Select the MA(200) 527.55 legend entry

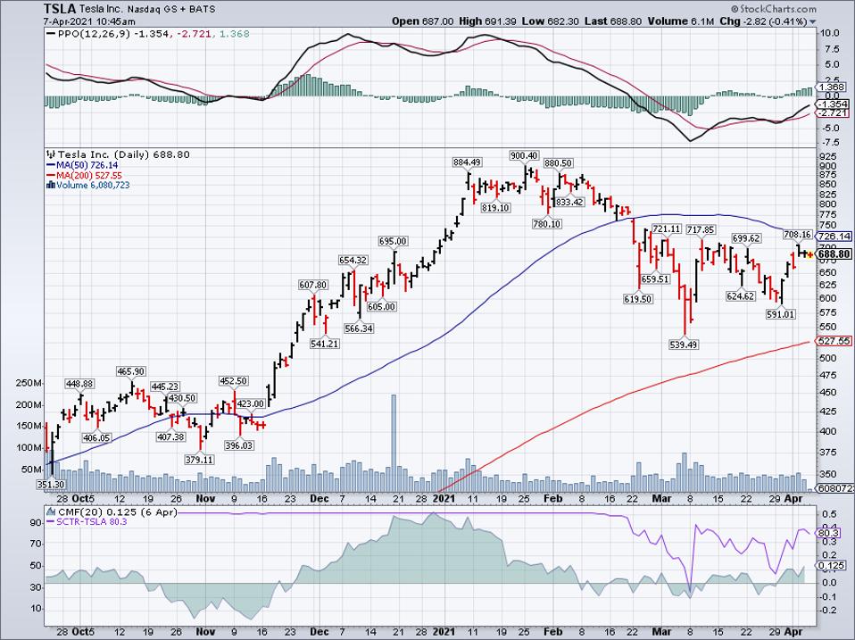click(85, 175)
